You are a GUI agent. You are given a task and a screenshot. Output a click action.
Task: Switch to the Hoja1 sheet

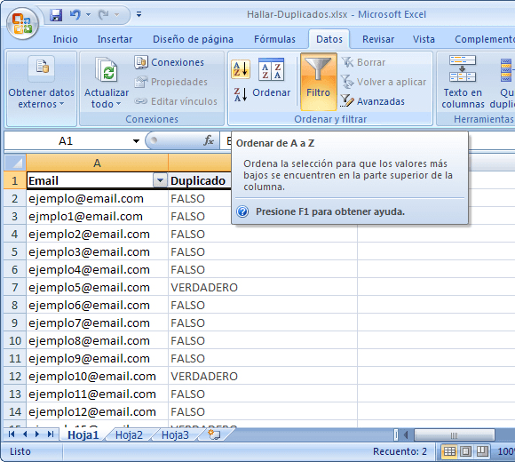(x=83, y=434)
